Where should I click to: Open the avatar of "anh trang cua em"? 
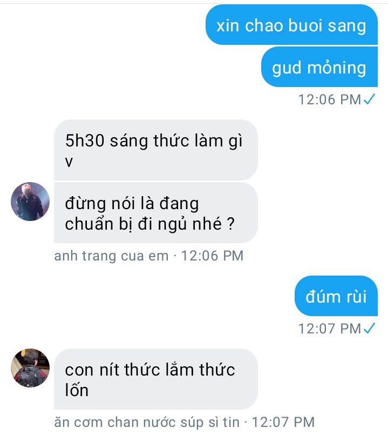30,202
